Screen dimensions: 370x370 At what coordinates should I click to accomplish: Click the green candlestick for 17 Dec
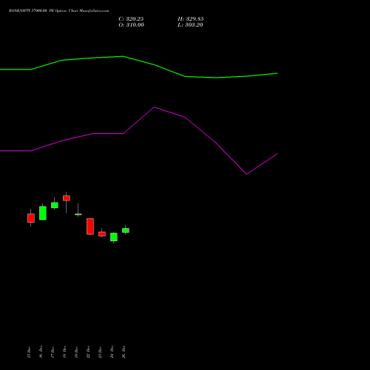55,205
